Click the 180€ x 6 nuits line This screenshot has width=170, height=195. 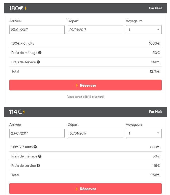pos(23,43)
